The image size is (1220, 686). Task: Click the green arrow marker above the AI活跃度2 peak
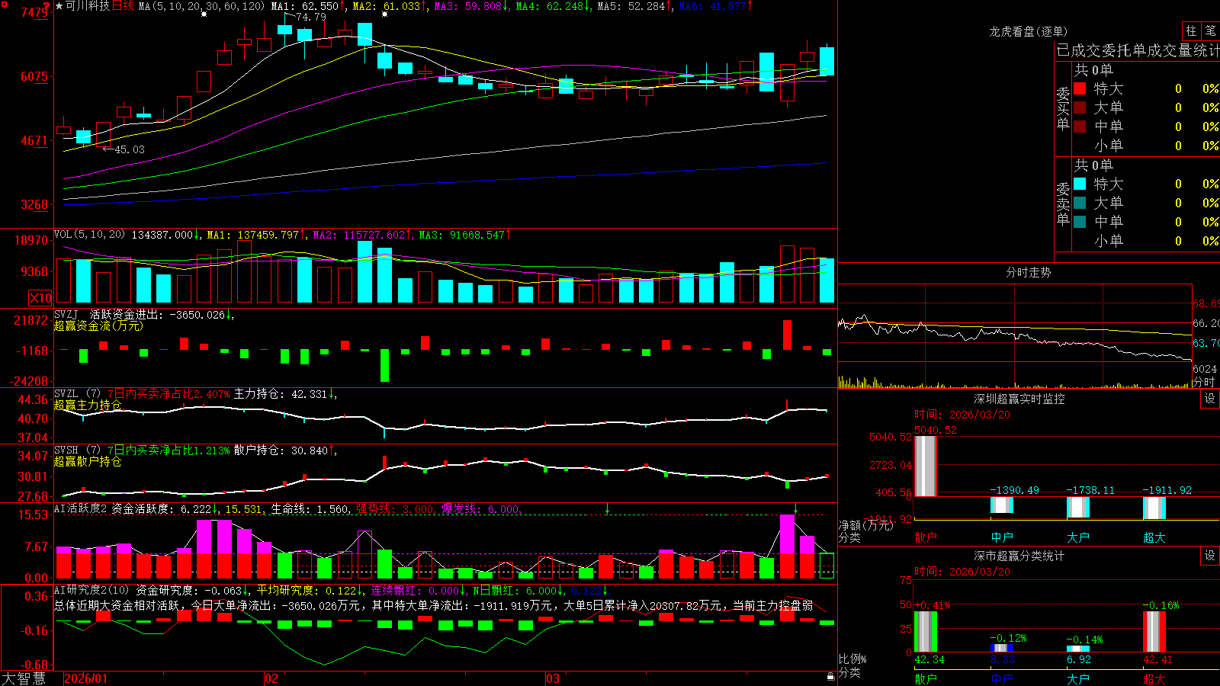[795, 508]
